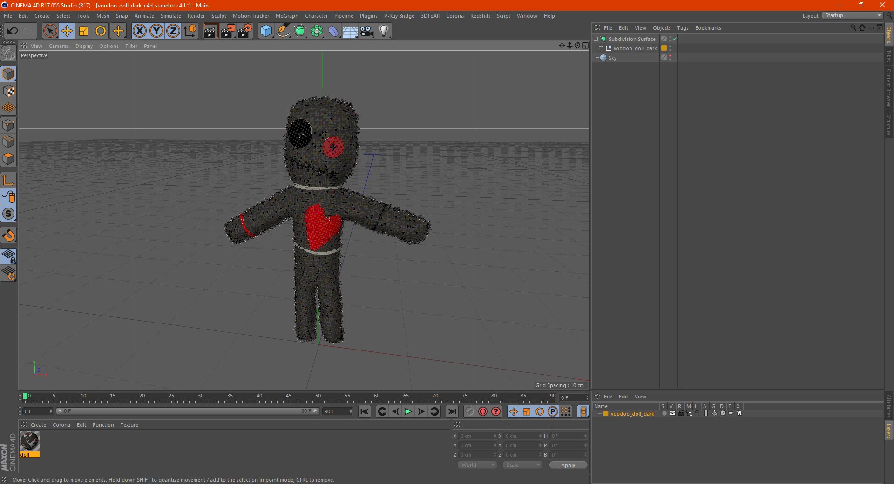The height and width of the screenshot is (484, 894).
Task: Render to Picture Viewer
Action: (228, 31)
